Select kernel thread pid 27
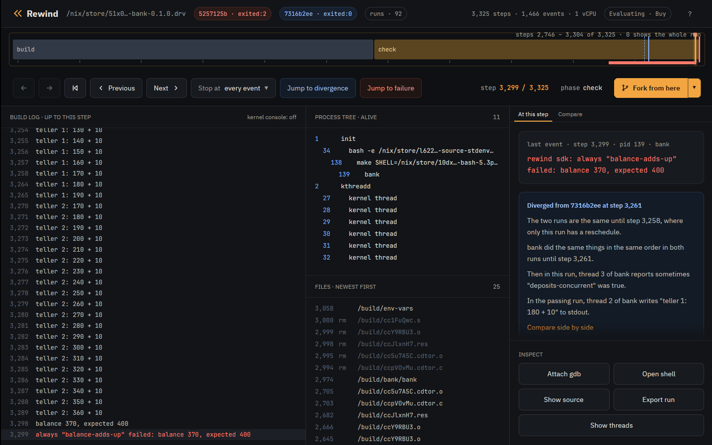Screen dimensions: 712x445 (x=407, y=198)
